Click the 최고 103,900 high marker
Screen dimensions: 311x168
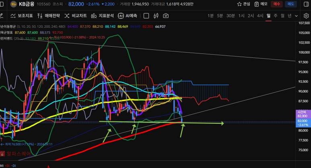point(77,37)
